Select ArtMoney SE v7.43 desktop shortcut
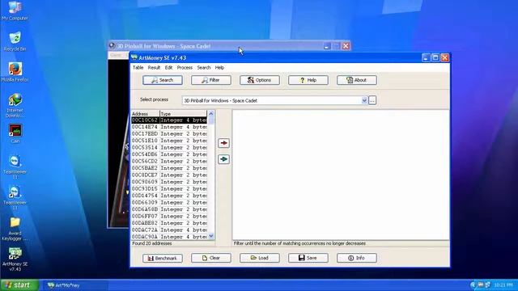518x291 pixels. [15, 259]
